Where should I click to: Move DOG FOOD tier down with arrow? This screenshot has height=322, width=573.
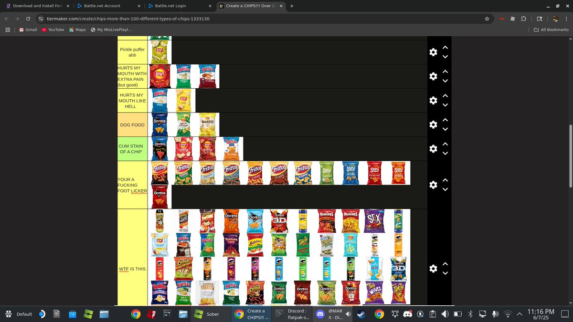[445, 129]
